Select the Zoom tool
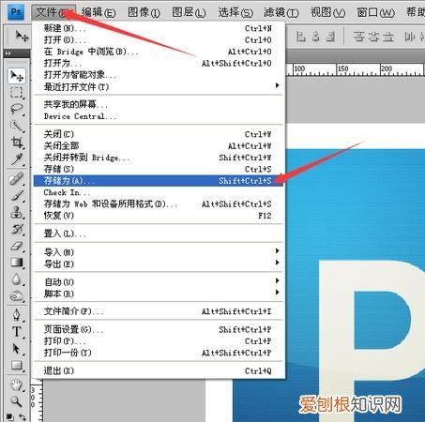The image size is (425, 422). tap(17, 401)
